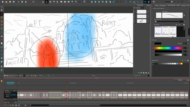190x107 pixels.
Task: Choose the Soft Shading brush preset
Action: [x=173, y=35]
